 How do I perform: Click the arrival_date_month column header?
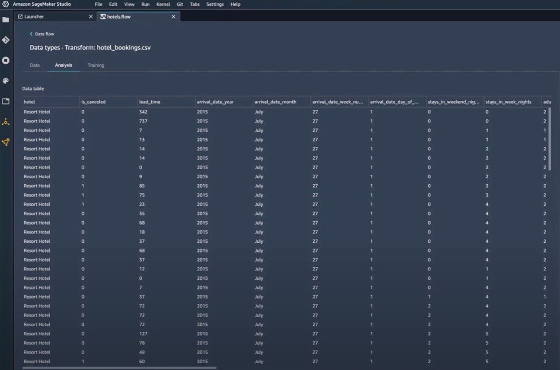pos(282,102)
